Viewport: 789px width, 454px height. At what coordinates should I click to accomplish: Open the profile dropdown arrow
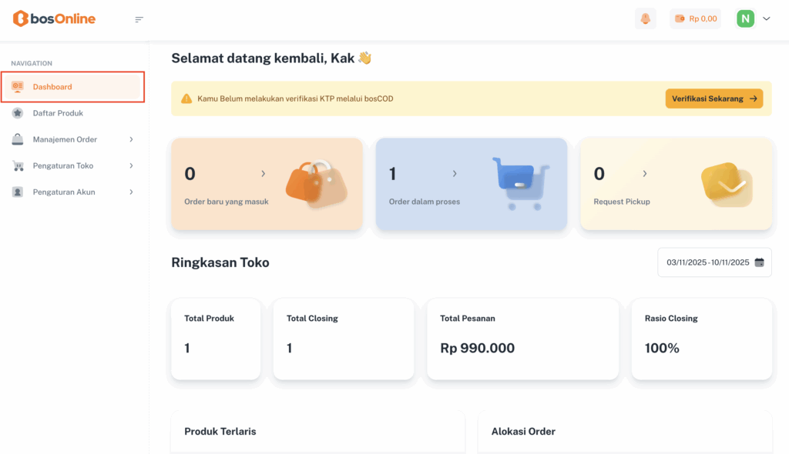pyautogui.click(x=767, y=18)
